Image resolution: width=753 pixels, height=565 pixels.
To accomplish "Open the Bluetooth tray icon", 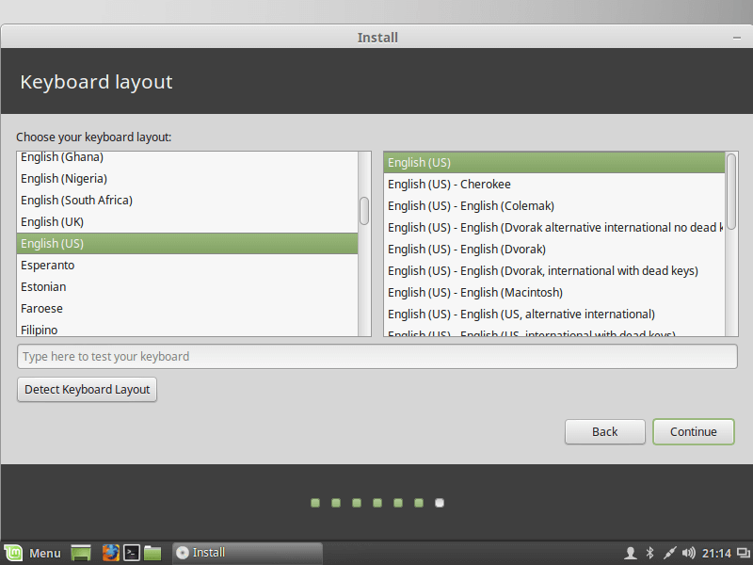I will click(649, 553).
